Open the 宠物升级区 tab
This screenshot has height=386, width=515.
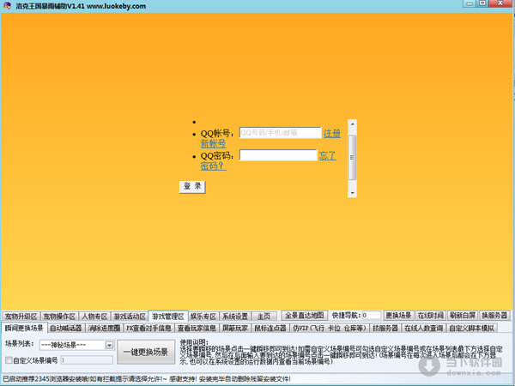click(21, 317)
